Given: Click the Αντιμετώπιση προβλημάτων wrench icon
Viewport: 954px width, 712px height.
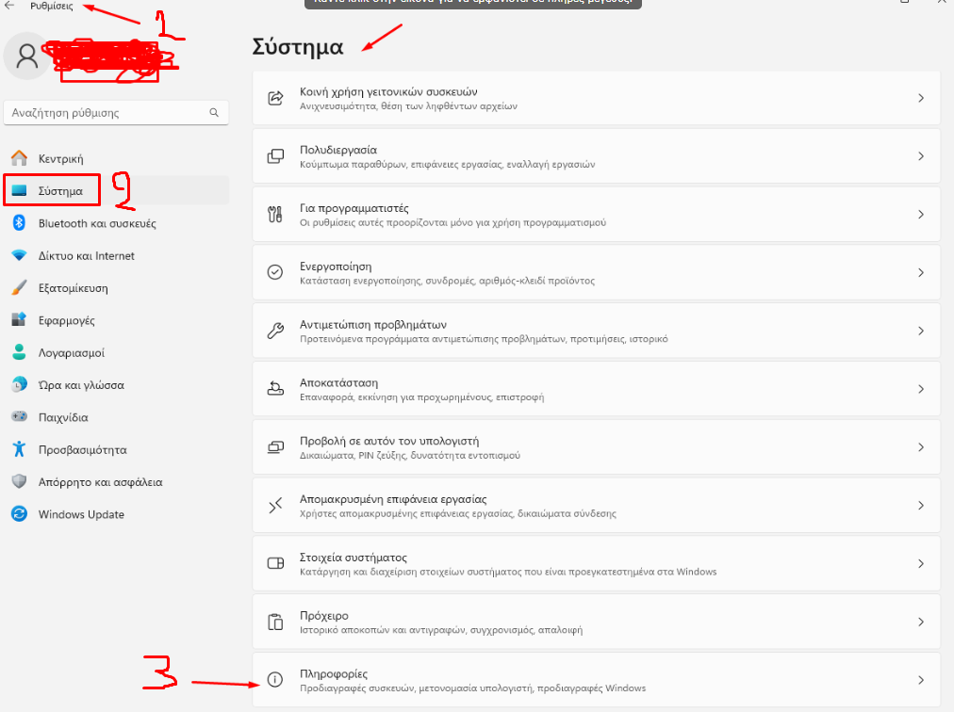Looking at the screenshot, I should 275,331.
